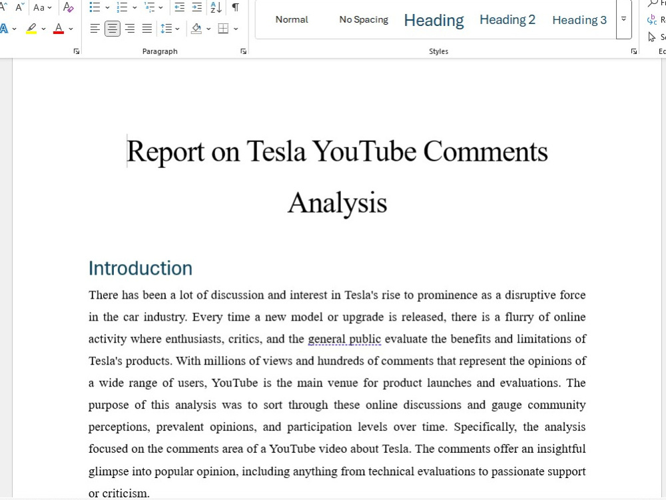Open the Paragraph settings dialog launcher

point(243,51)
